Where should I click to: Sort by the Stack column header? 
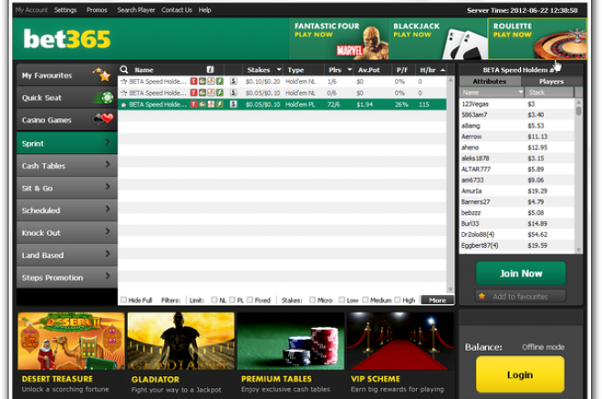click(549, 92)
